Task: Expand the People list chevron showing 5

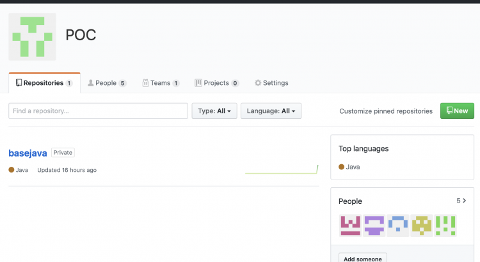Action: (x=461, y=201)
